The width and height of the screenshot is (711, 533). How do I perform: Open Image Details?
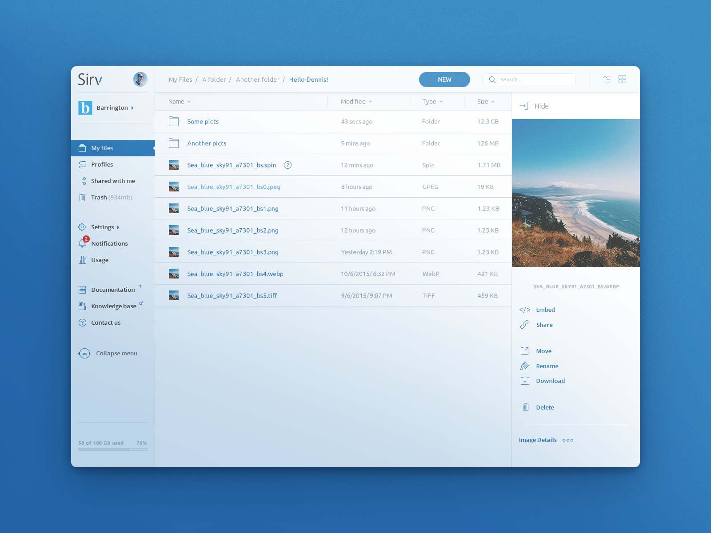click(537, 440)
